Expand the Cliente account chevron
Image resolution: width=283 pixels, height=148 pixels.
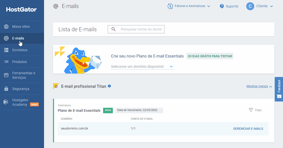coord(271,6)
